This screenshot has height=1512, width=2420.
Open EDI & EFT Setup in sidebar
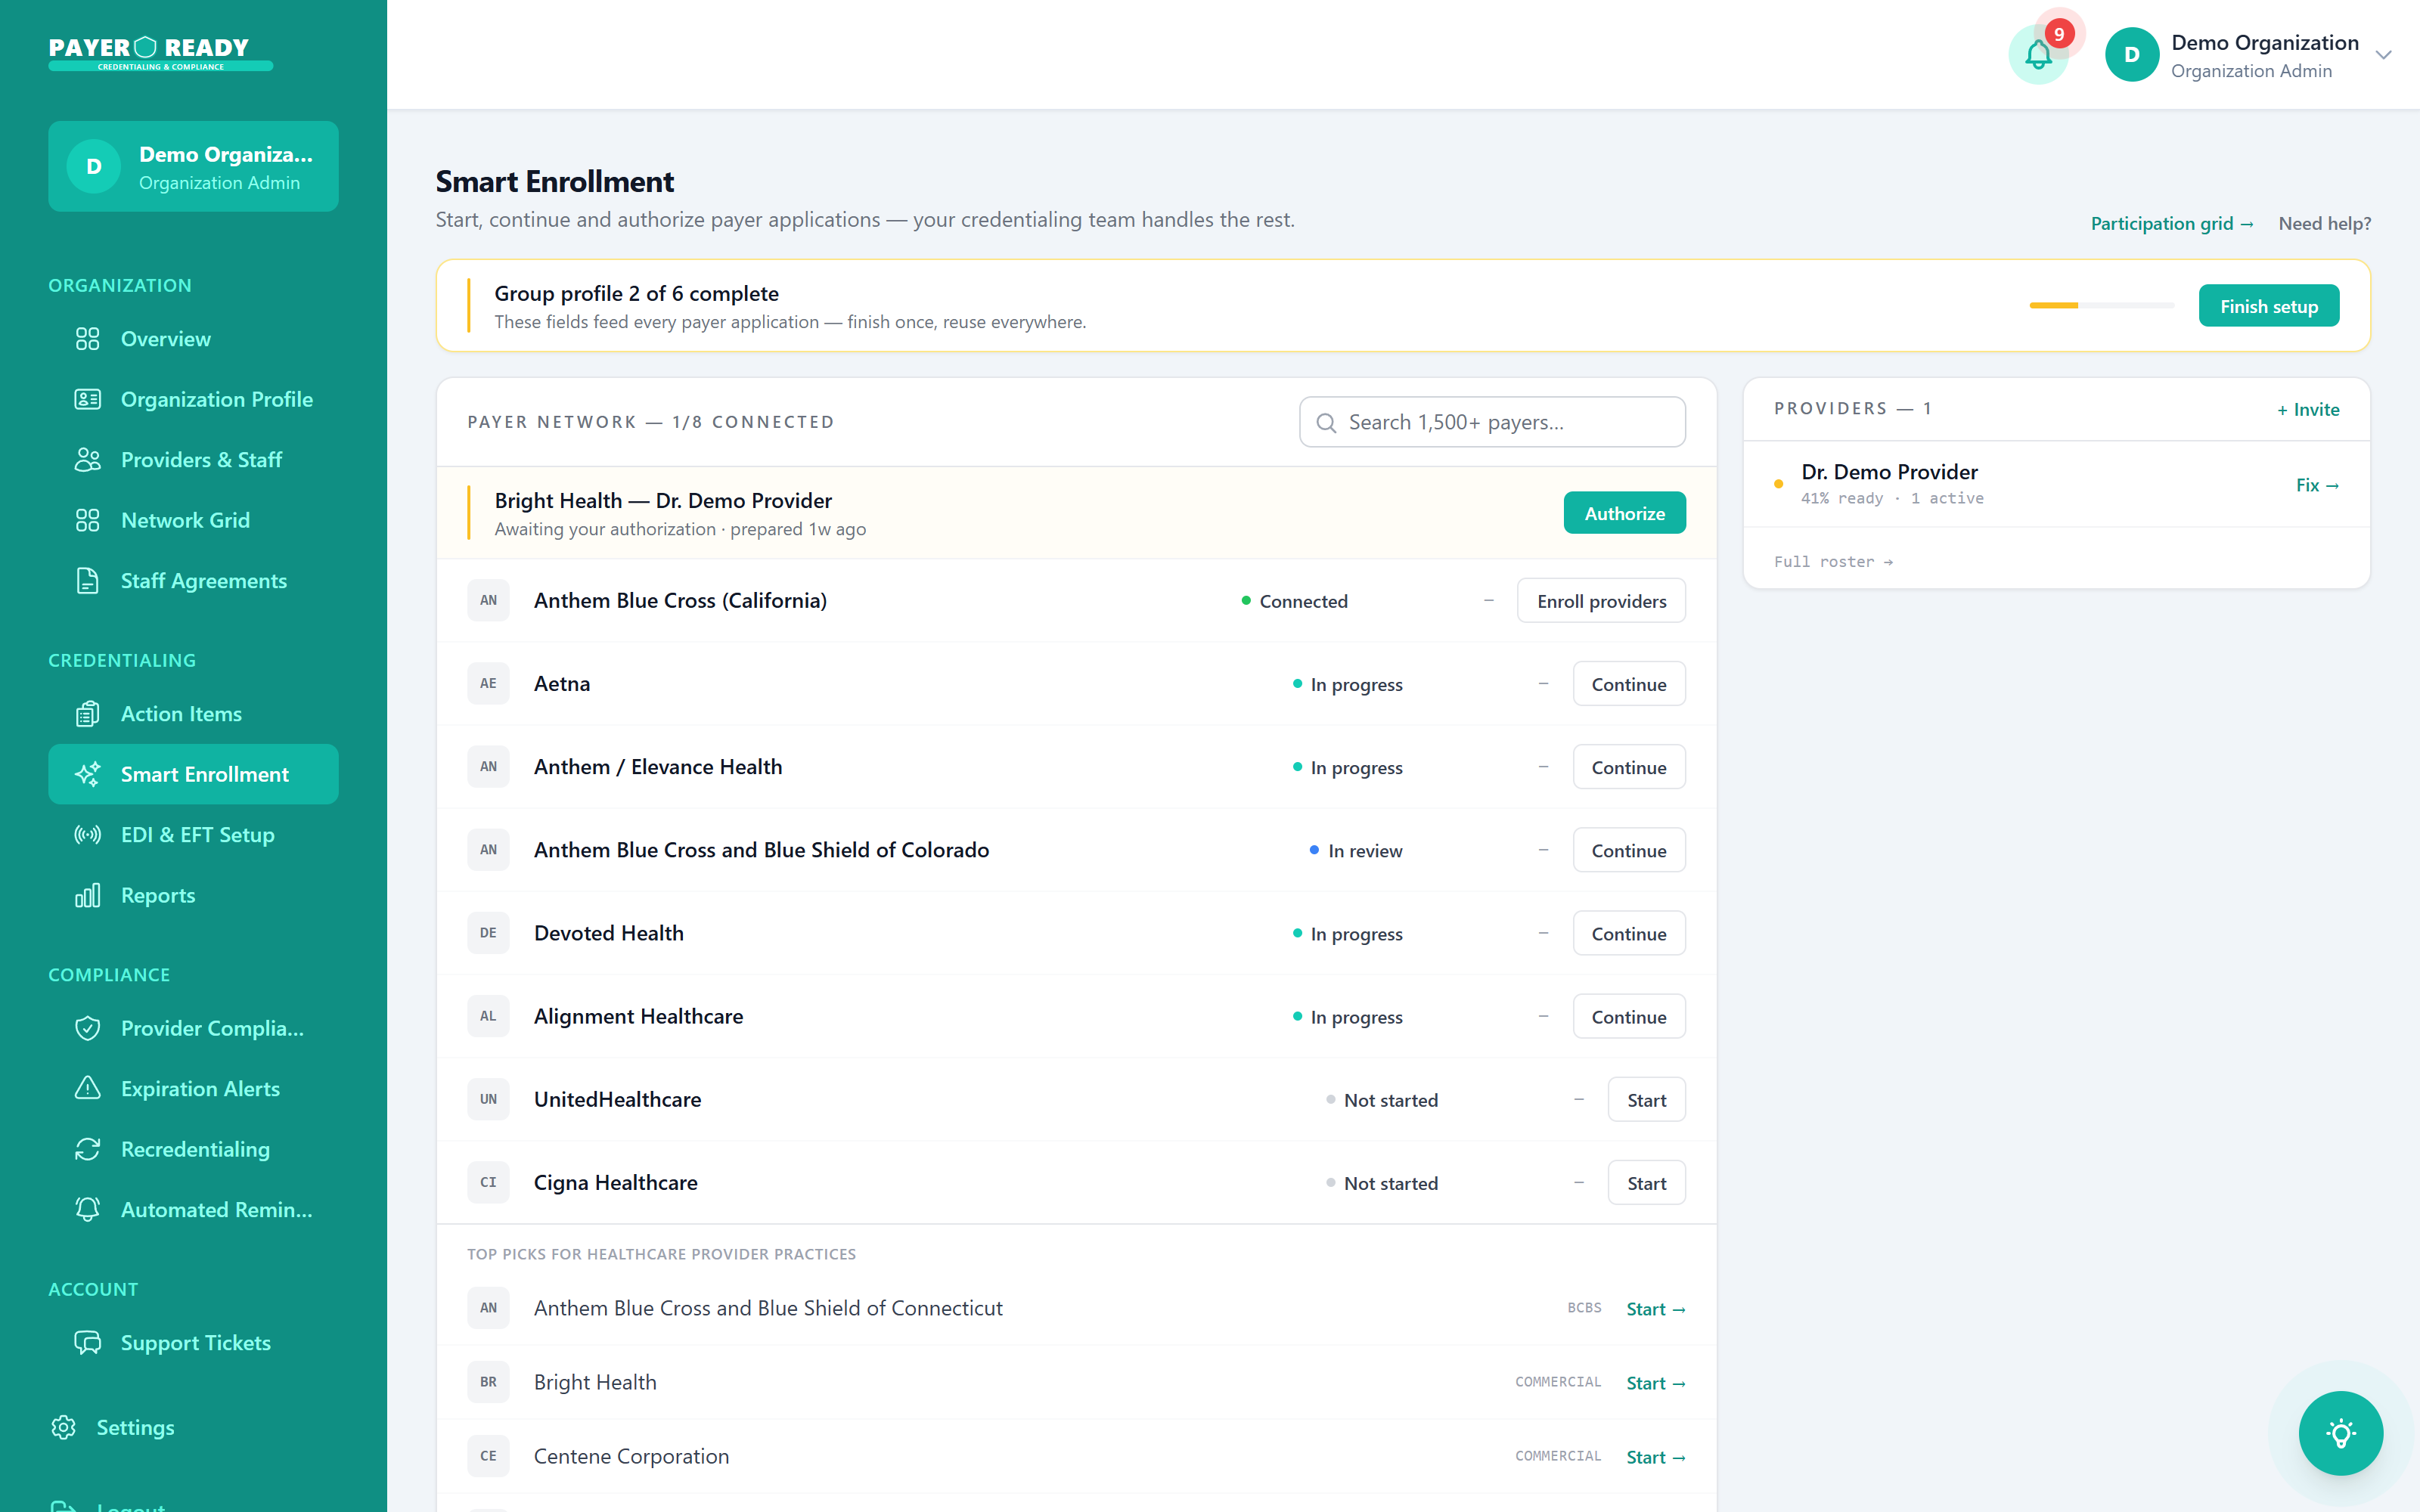tap(193, 835)
